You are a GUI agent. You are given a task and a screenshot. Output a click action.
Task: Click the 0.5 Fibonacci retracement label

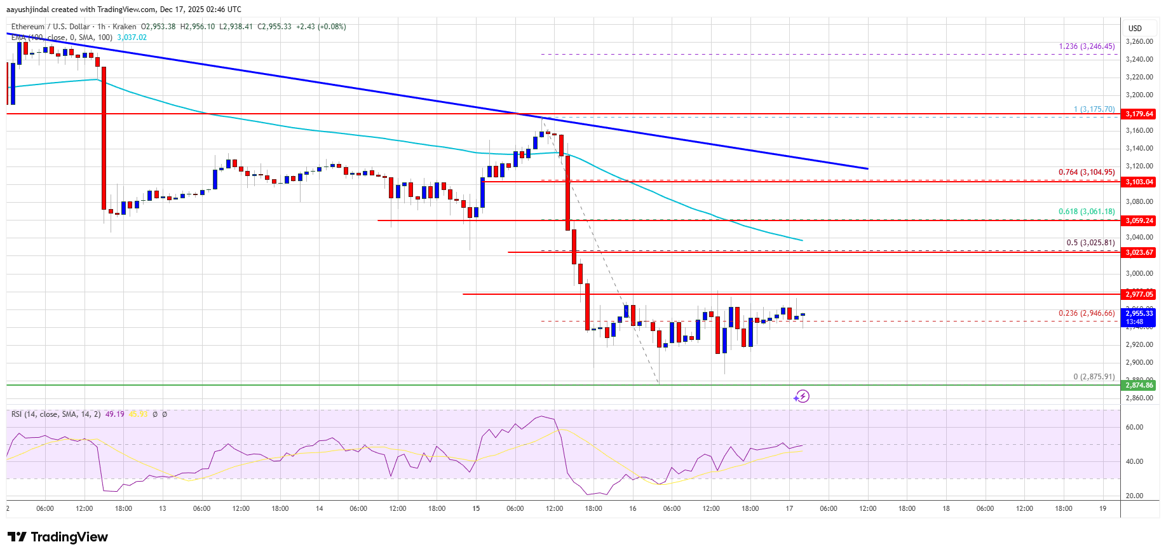pos(1090,243)
